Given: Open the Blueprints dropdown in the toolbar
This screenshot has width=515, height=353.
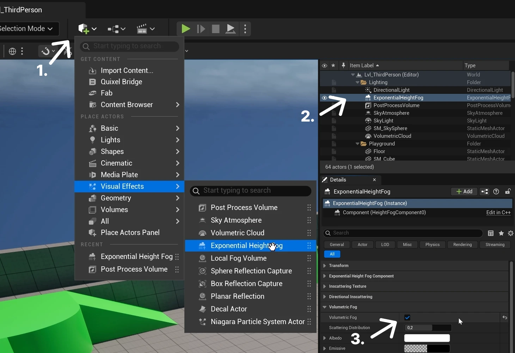Looking at the screenshot, I should pyautogui.click(x=116, y=29).
